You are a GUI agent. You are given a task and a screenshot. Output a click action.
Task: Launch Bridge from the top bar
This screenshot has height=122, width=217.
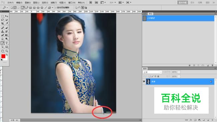tap(91, 2)
